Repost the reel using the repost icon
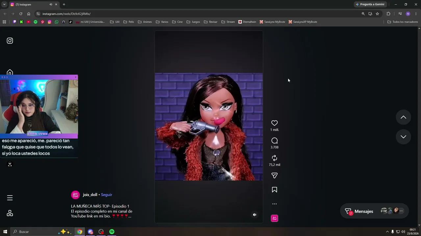 [x=274, y=158]
